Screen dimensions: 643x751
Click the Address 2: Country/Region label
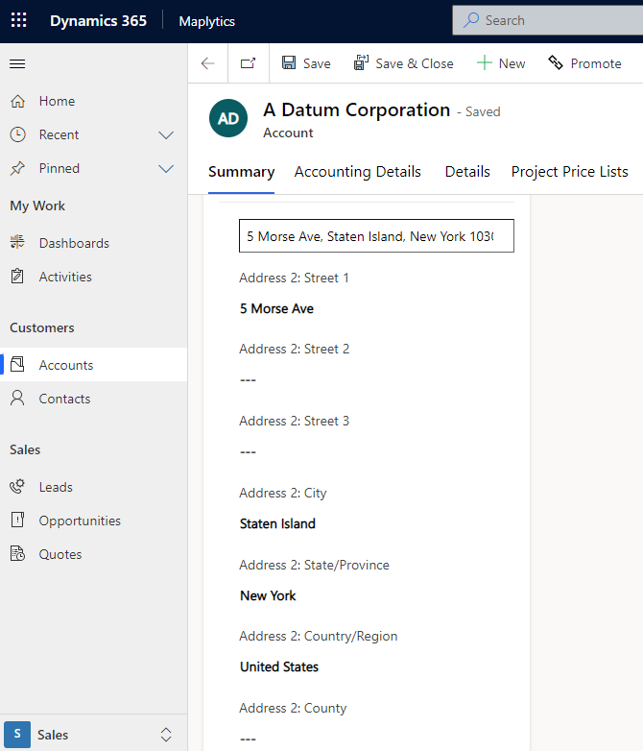319,636
